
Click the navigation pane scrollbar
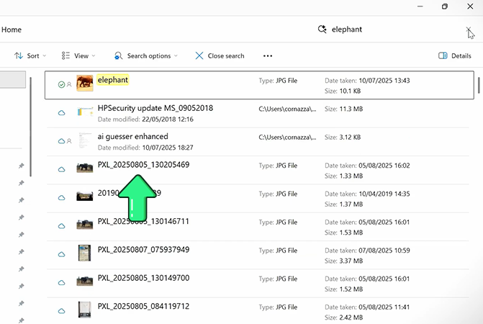coord(30,127)
